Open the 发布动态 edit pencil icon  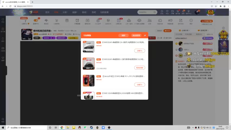(181, 21)
